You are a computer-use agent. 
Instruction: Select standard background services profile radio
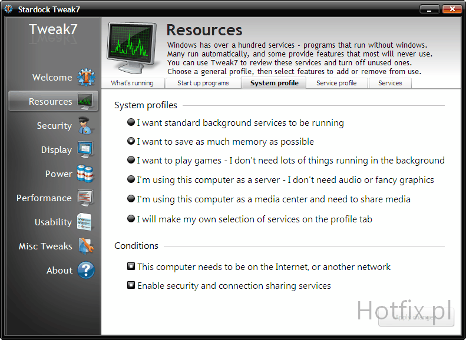click(x=131, y=122)
